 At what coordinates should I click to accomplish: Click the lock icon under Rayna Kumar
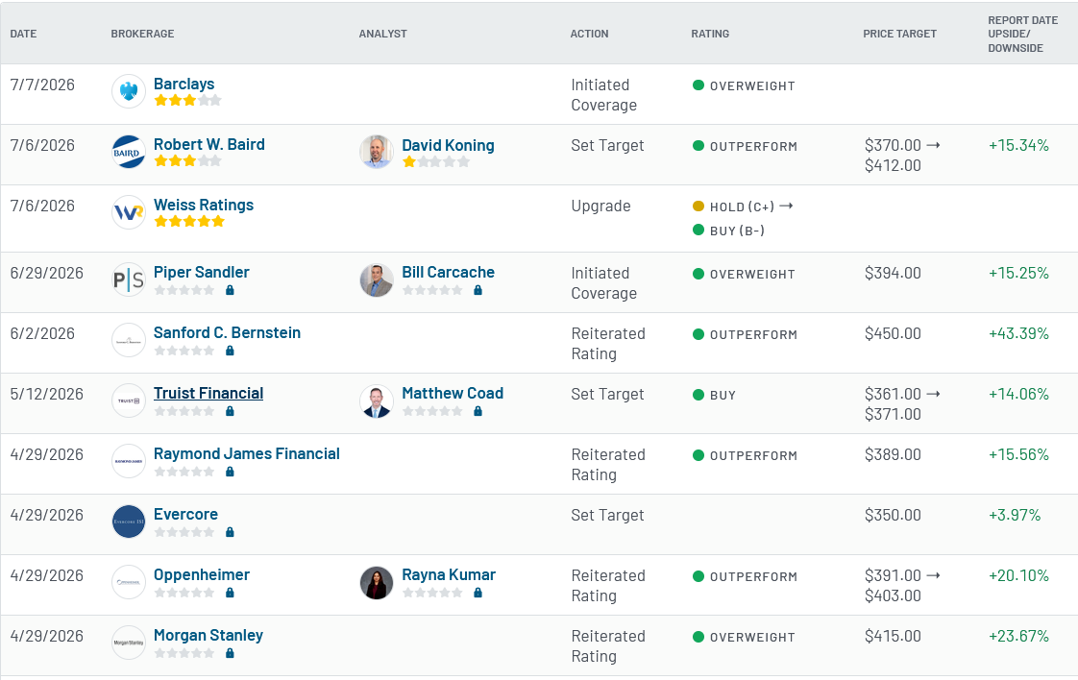click(x=478, y=593)
